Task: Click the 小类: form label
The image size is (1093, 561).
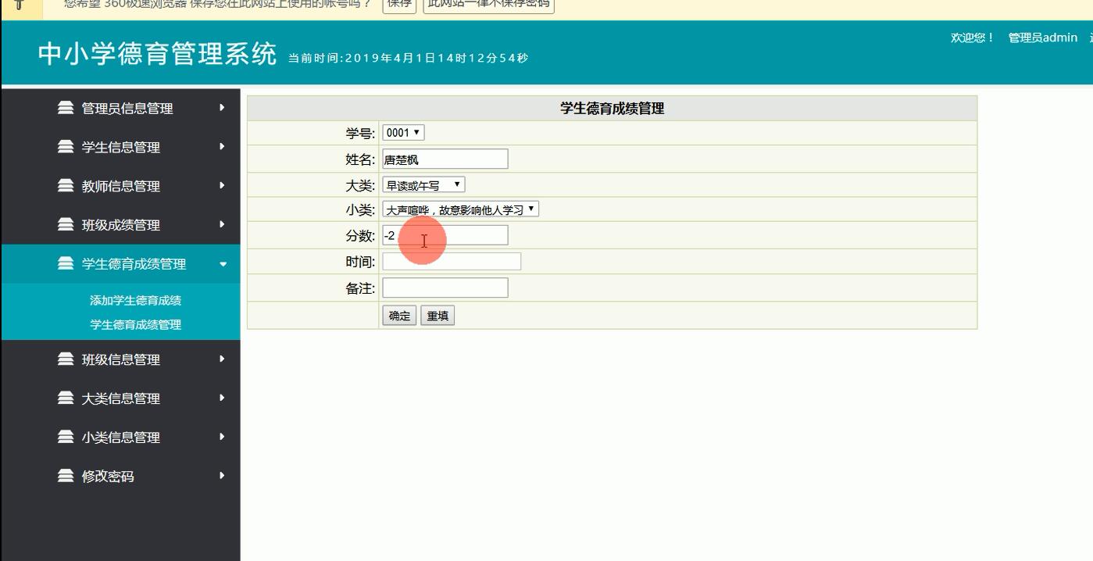Action: [x=361, y=210]
